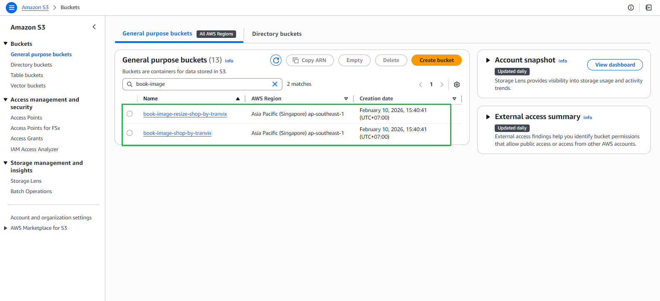This screenshot has height=301, width=660.
Task: Focus the bucket search field
Action: coord(202,84)
